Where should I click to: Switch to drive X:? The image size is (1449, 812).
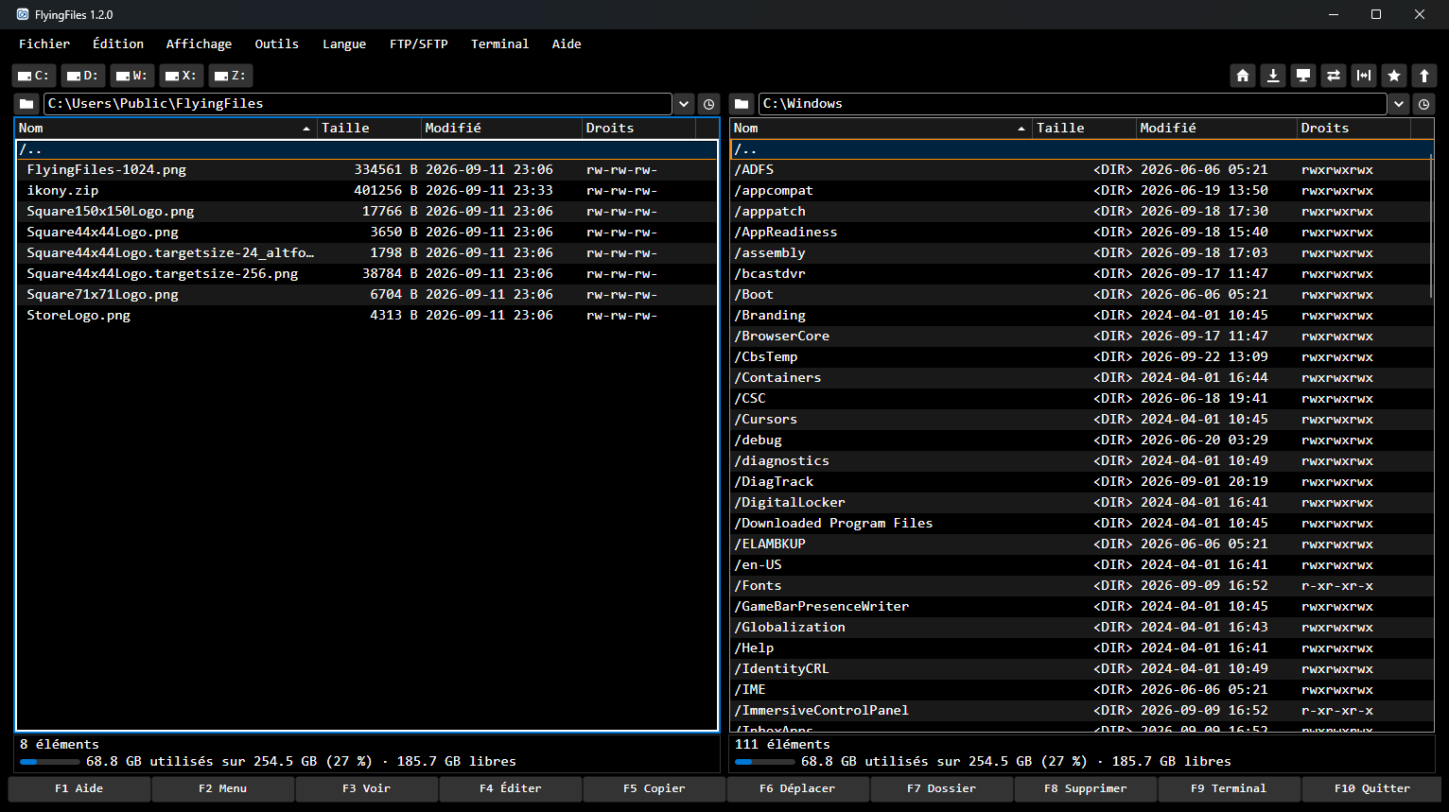tap(182, 76)
